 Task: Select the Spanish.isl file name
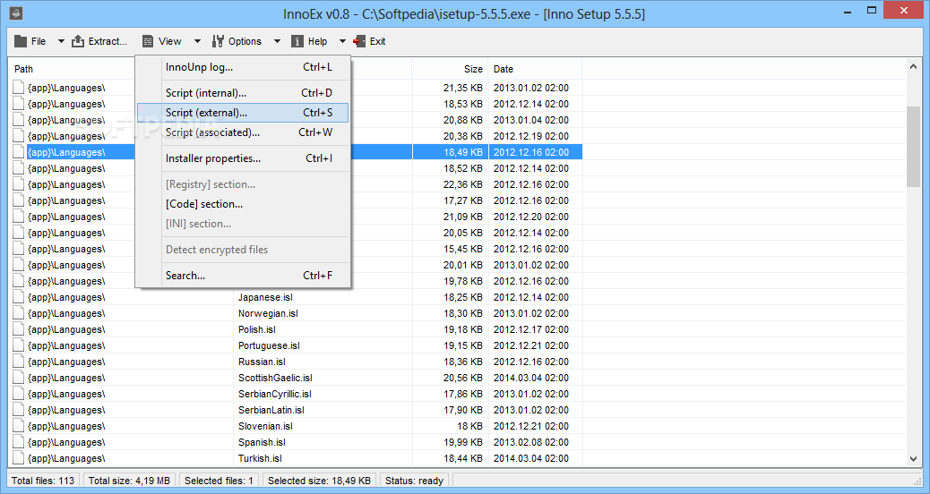262,442
